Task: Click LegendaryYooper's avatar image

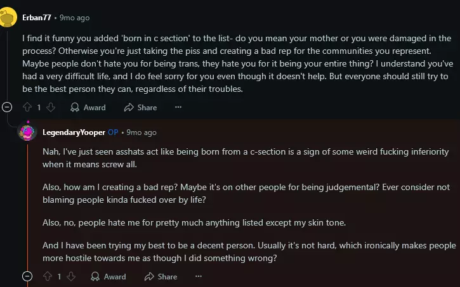Action: 27,132
